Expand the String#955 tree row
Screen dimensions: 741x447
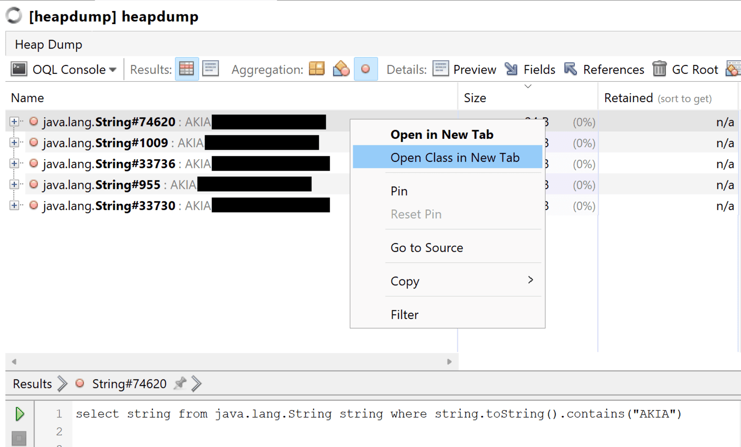14,184
